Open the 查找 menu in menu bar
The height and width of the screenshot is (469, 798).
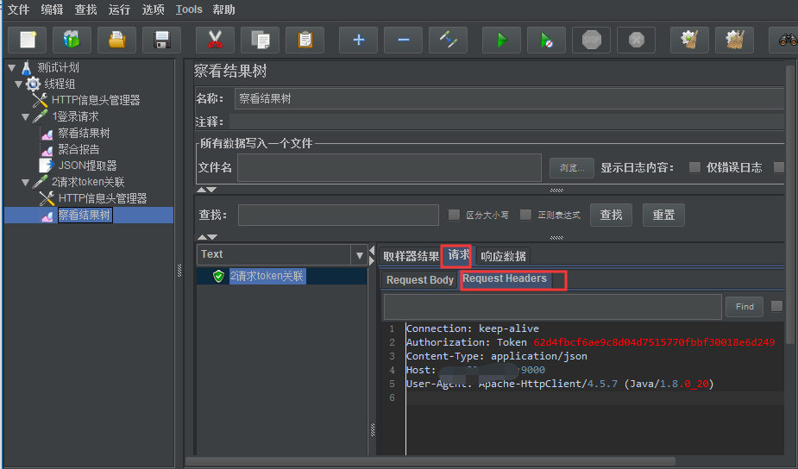[85, 9]
